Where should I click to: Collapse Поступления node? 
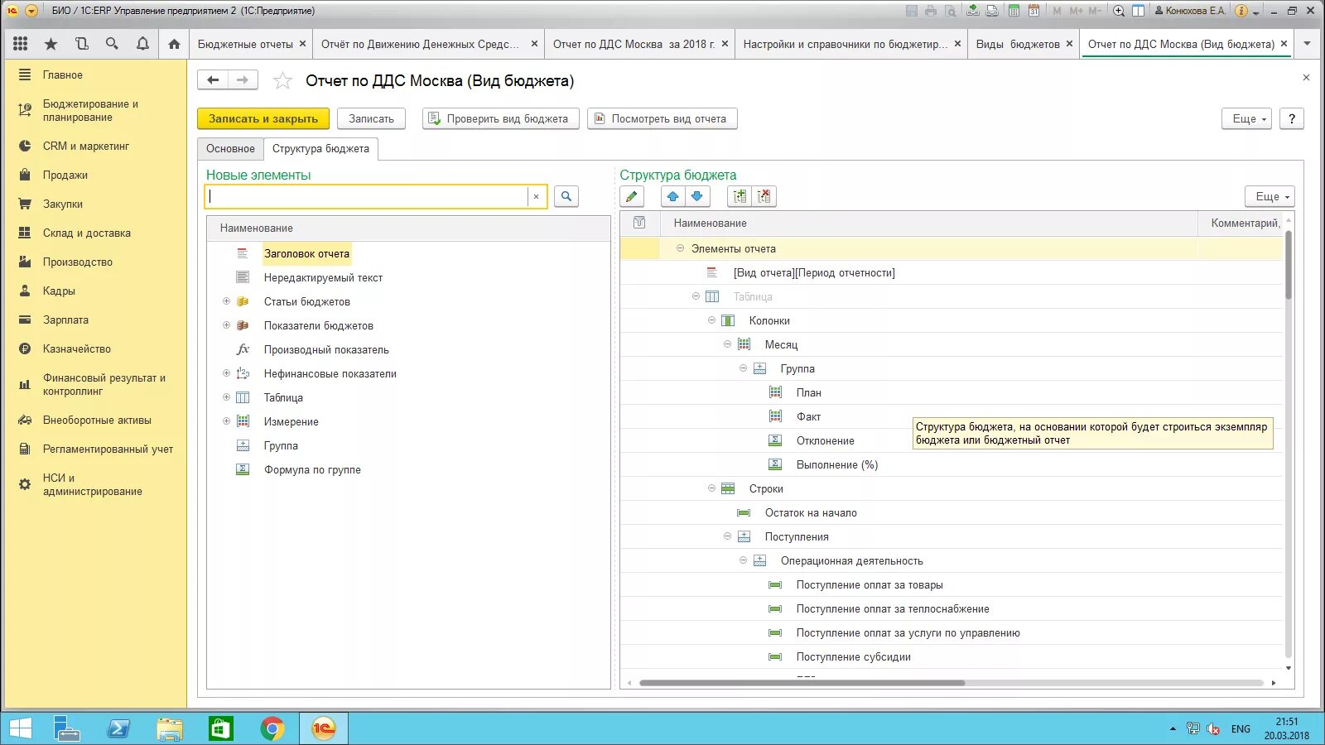(x=727, y=536)
